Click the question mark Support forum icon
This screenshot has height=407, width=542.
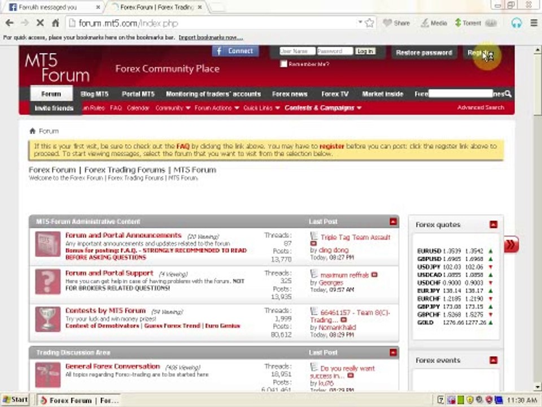click(47, 282)
